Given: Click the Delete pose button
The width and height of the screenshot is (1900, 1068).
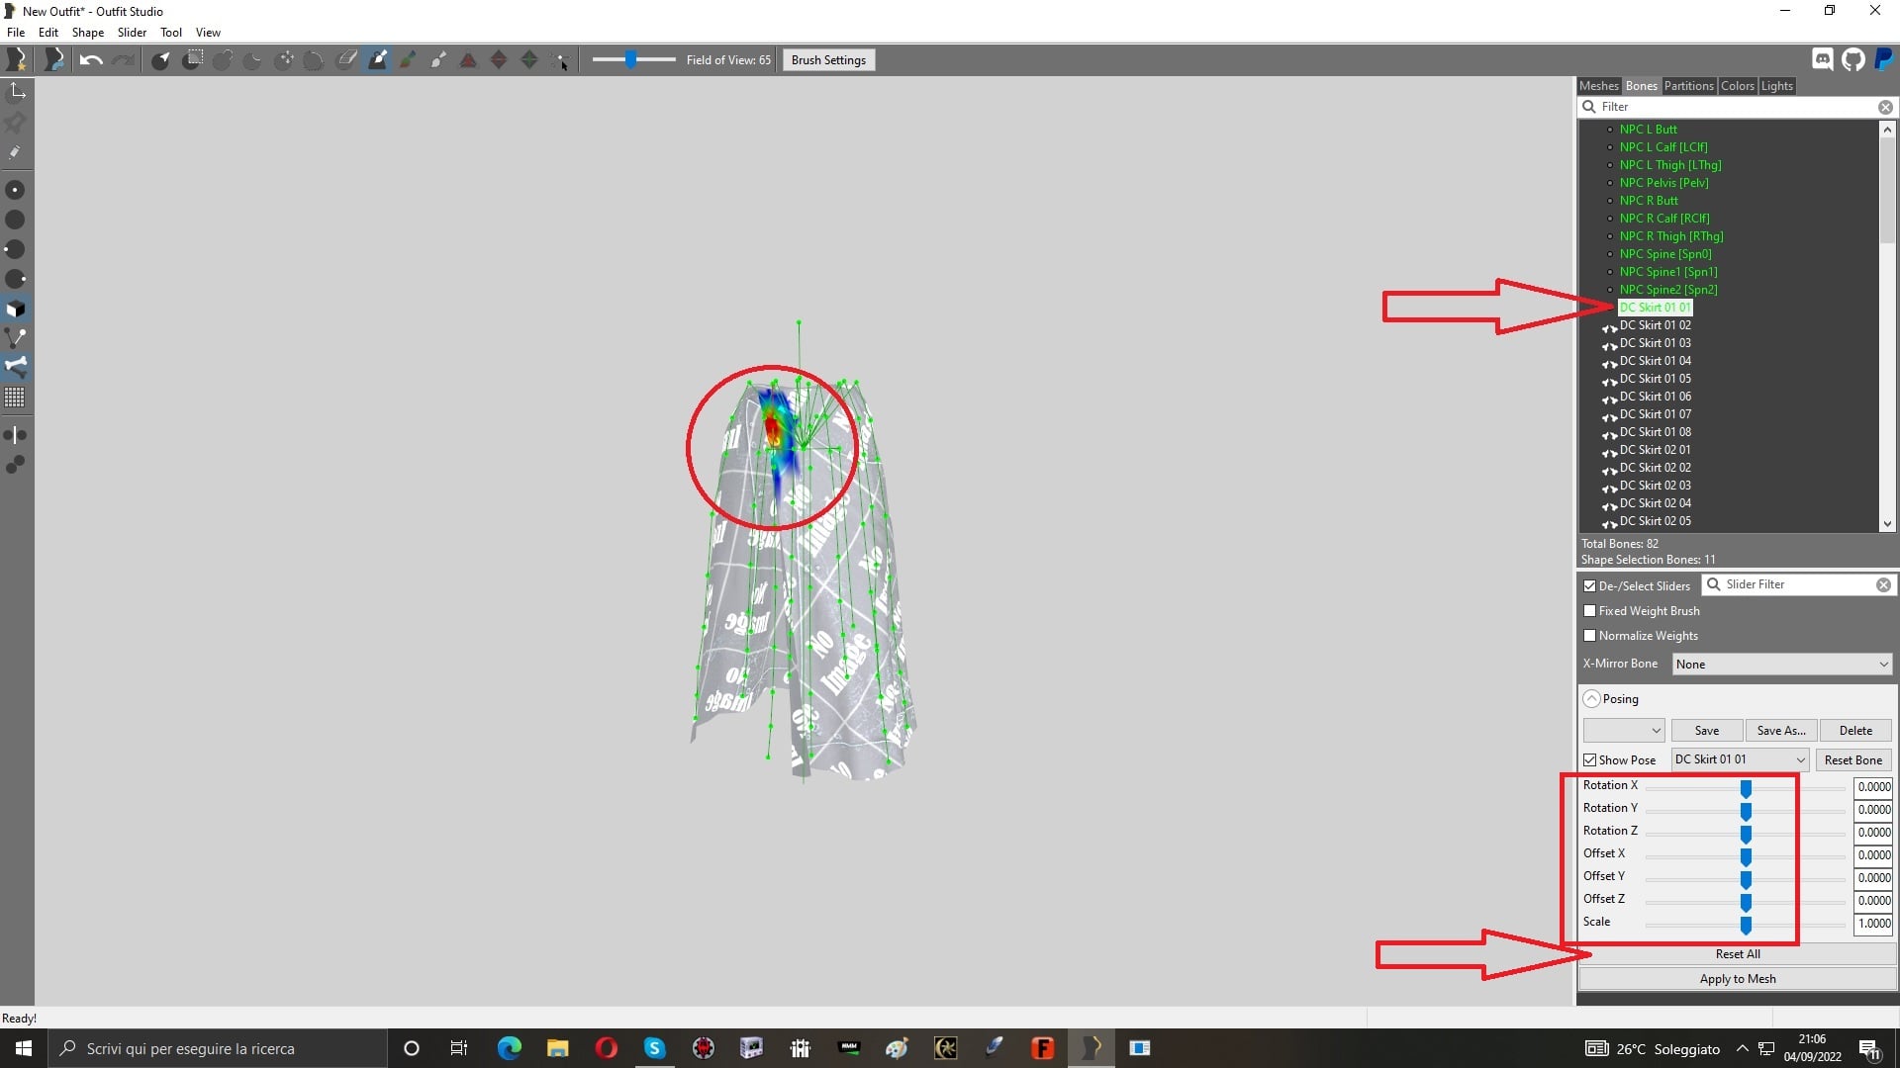Looking at the screenshot, I should tap(1855, 731).
